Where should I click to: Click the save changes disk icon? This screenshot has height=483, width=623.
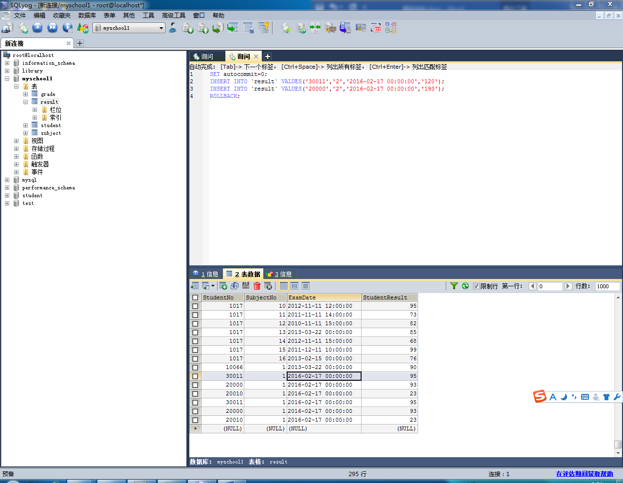246,286
